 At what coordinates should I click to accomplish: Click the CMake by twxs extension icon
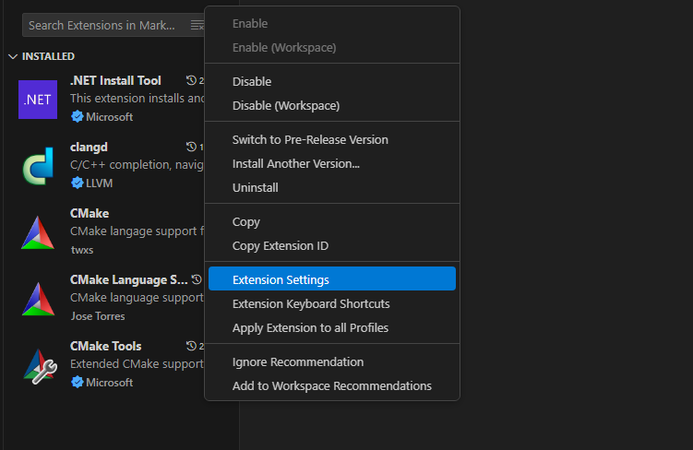(38, 232)
